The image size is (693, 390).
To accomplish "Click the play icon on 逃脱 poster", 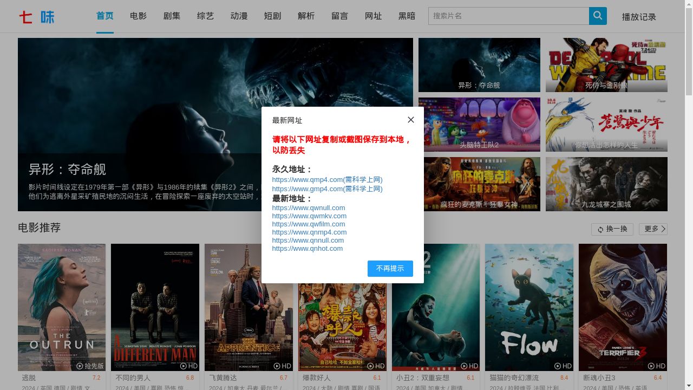I will [x=80, y=366].
